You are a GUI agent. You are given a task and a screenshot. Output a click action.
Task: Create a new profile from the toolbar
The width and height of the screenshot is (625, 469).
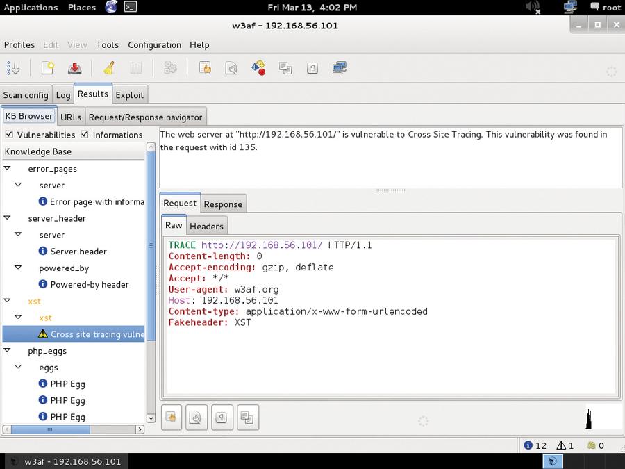[48, 68]
